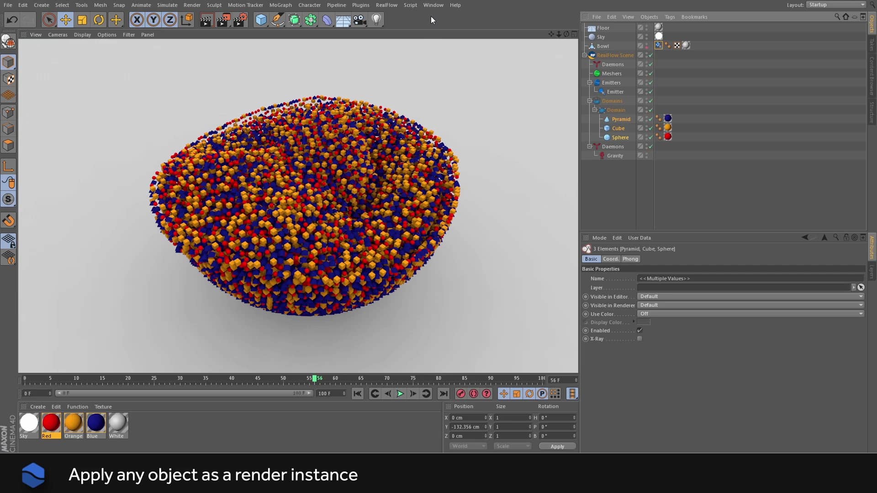Select the Rotate tool in the toolbar
The width and height of the screenshot is (877, 493).
pos(98,20)
